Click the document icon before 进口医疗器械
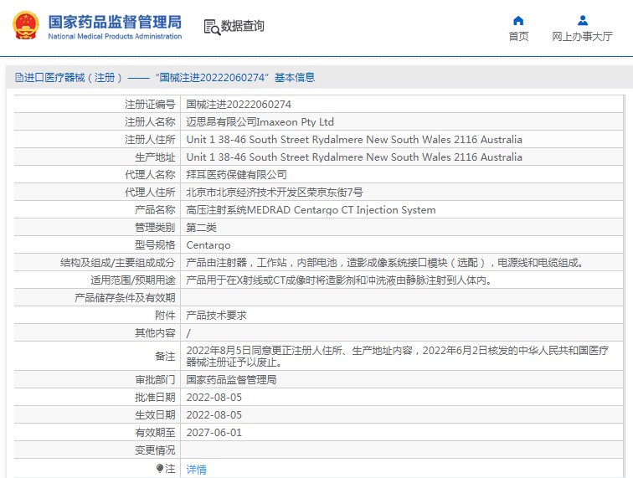The image size is (633, 478). 19,78
